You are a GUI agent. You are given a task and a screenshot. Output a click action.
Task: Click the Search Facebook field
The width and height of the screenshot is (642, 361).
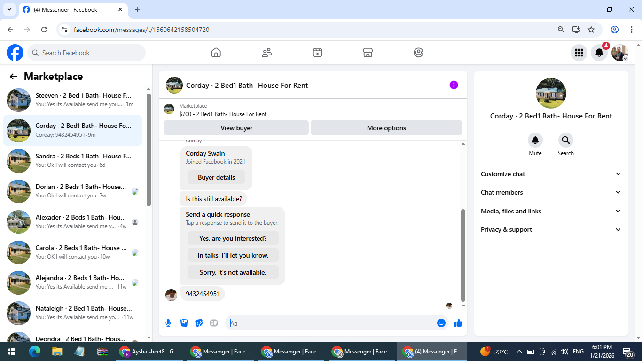pos(86,53)
